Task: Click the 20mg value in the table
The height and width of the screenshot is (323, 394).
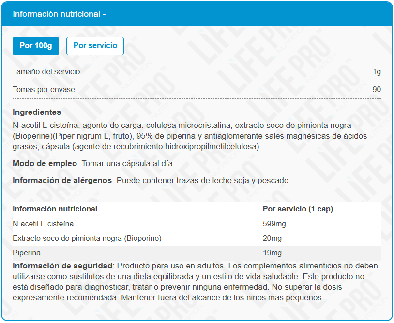Action: (272, 239)
